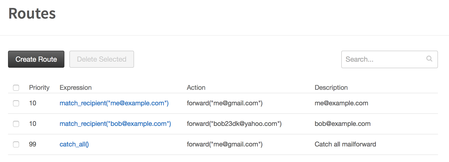Select the catch_all route checkbox
449x162 pixels.
click(16, 144)
